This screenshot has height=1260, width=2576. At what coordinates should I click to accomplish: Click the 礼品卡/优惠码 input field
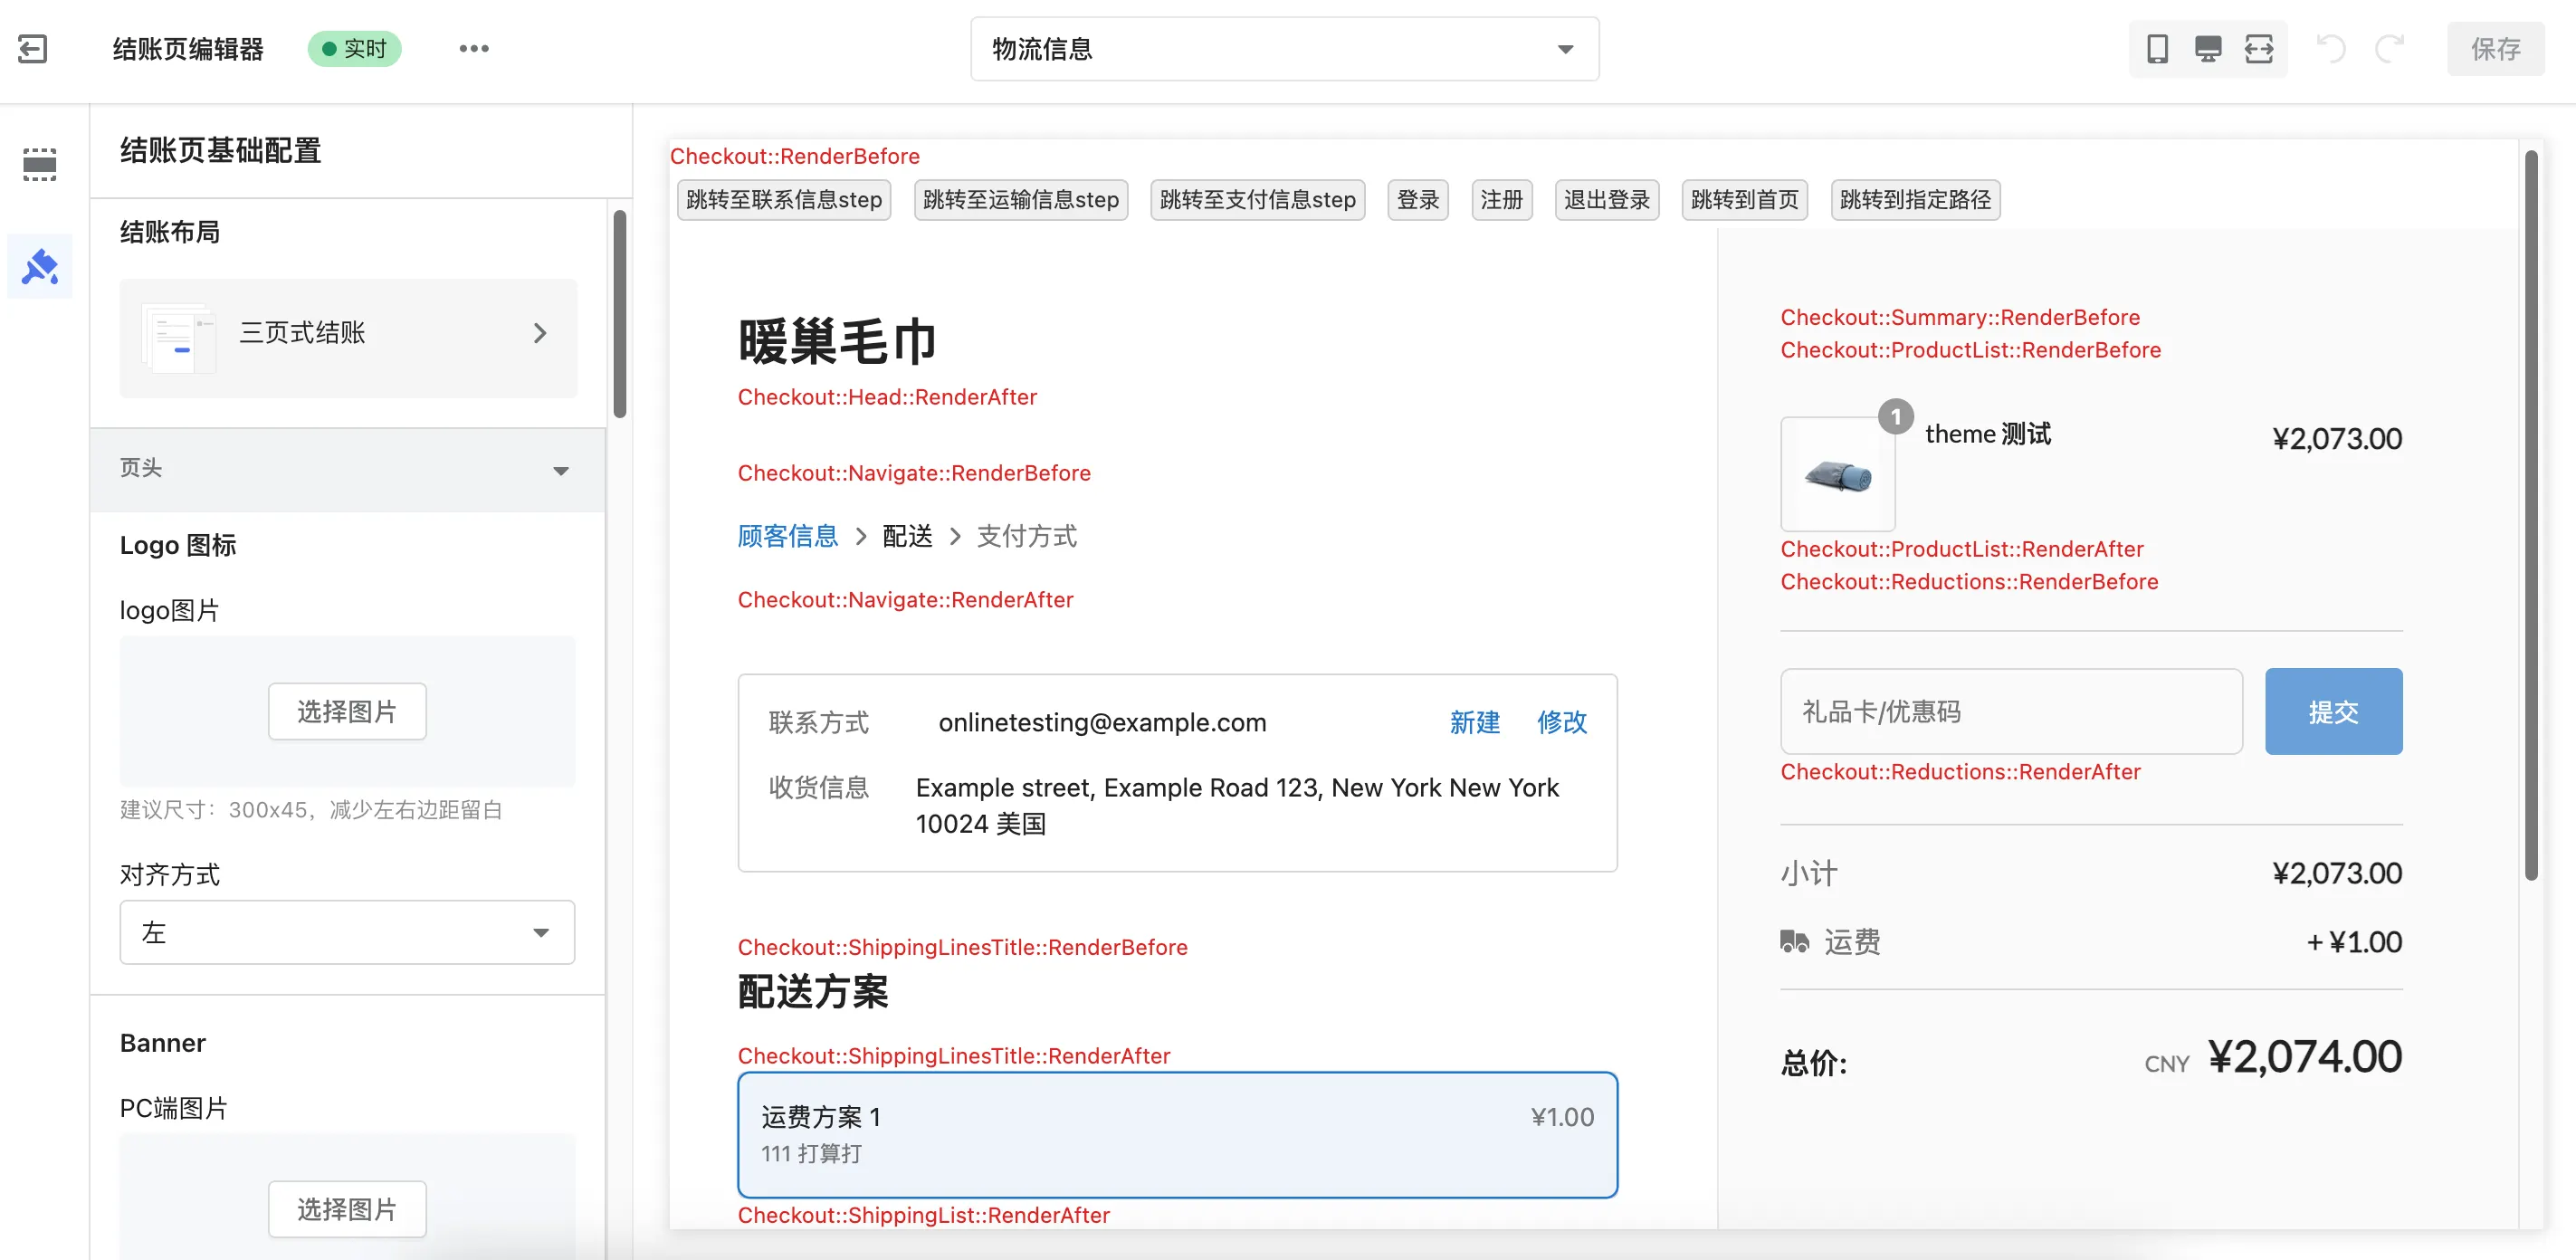point(2011,711)
